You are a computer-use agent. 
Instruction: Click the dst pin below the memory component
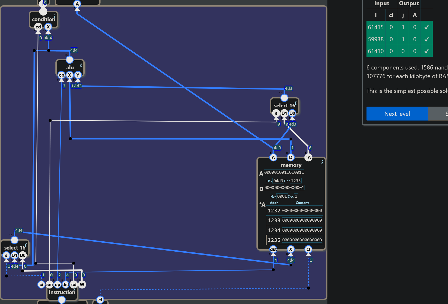[x=273, y=249]
